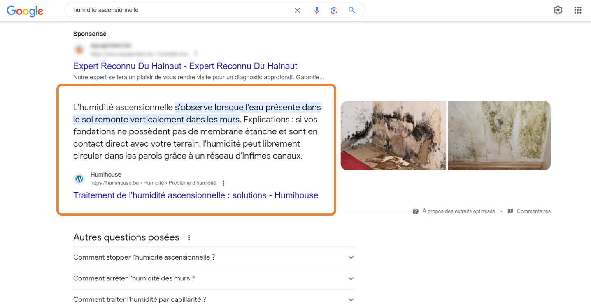Start voice search with microphone icon

316,10
